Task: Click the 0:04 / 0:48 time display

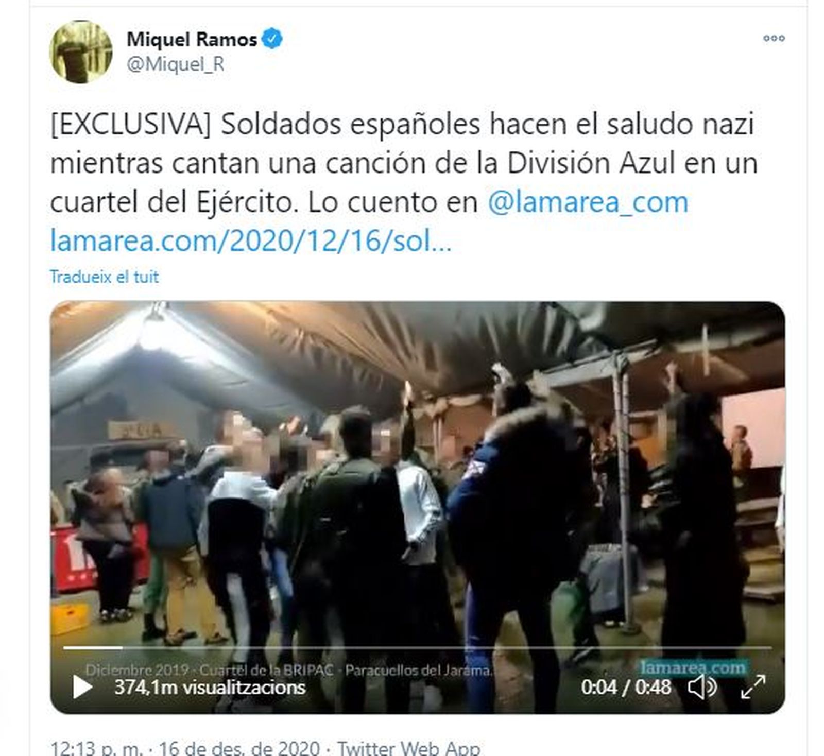Action: pyautogui.click(x=626, y=688)
